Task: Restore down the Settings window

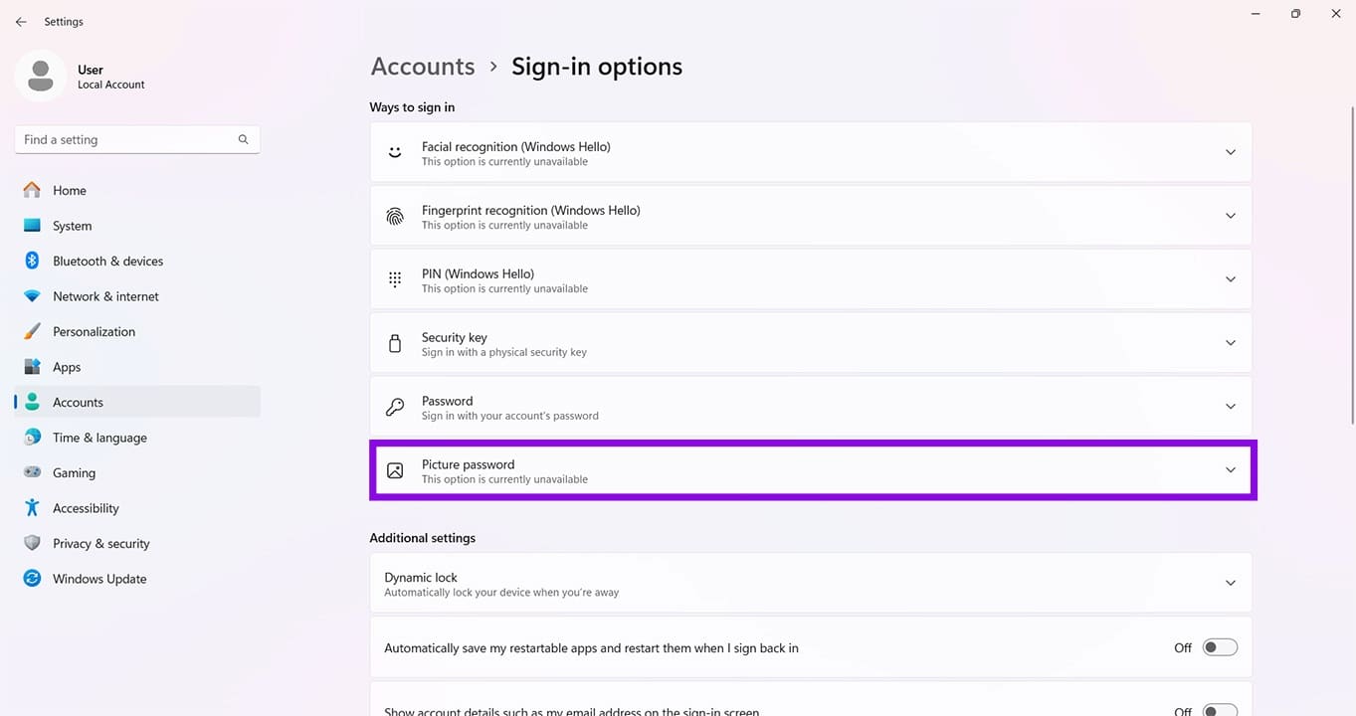Action: [1295, 14]
